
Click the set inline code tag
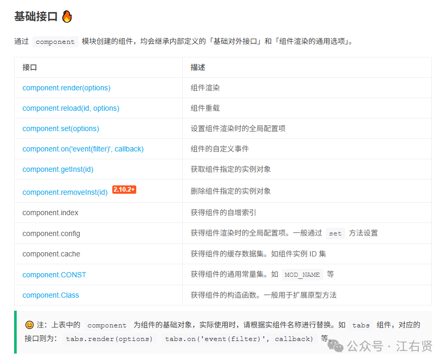pyautogui.click(x=335, y=233)
